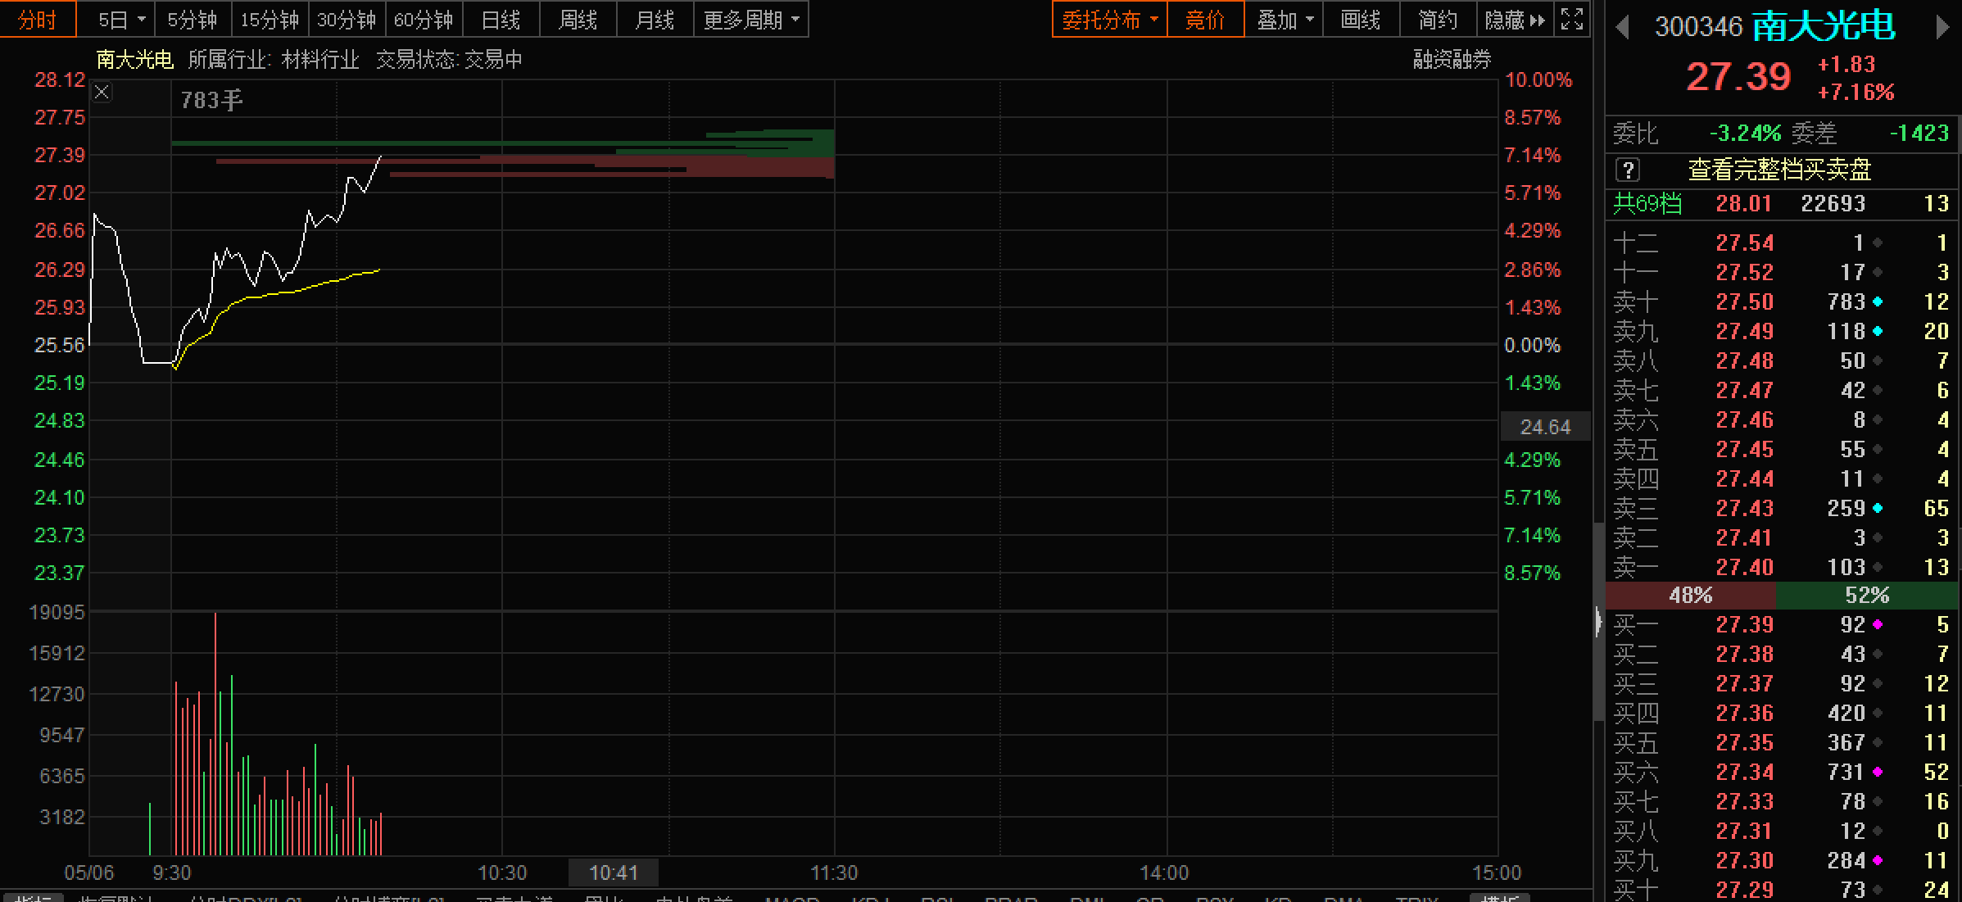Select 卖七 price 27.47
Image resolution: width=1962 pixels, height=902 pixels.
1745,391
